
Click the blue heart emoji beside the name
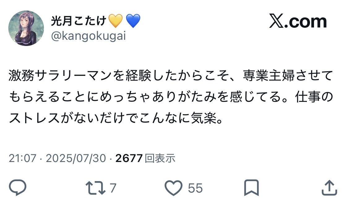click(x=133, y=21)
